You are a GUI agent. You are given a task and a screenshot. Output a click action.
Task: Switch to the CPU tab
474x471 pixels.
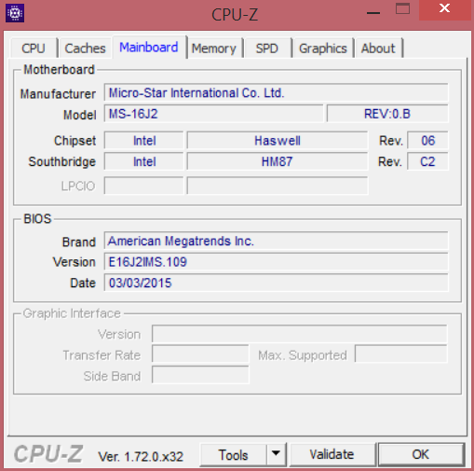click(x=34, y=48)
